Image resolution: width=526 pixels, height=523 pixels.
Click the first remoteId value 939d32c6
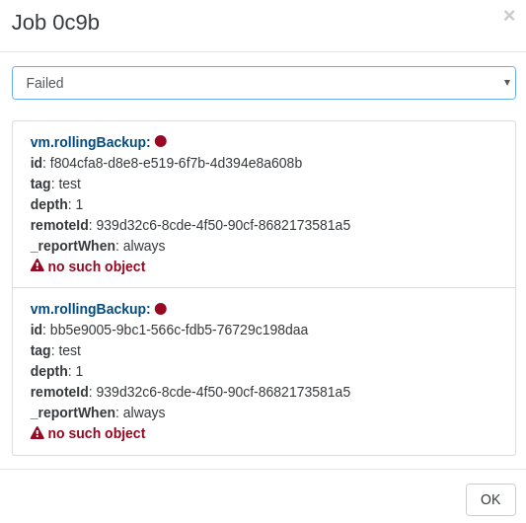pos(223,225)
